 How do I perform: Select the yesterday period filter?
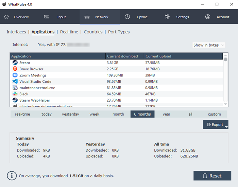(x=70, y=114)
